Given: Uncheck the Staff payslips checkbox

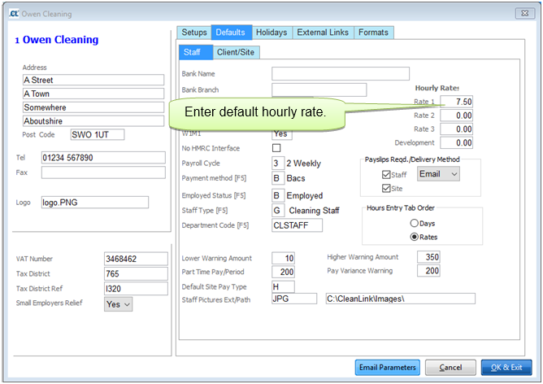Looking at the screenshot, I should pyautogui.click(x=386, y=175).
